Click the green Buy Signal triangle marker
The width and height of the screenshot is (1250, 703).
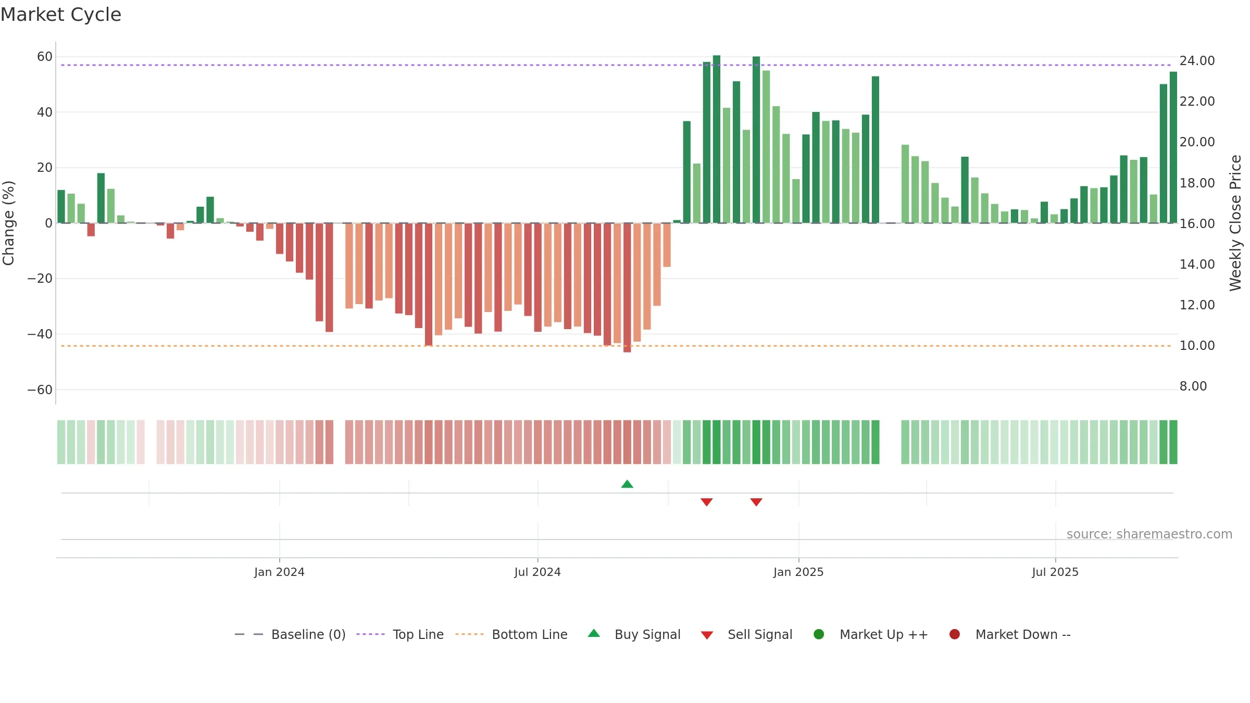tap(627, 484)
